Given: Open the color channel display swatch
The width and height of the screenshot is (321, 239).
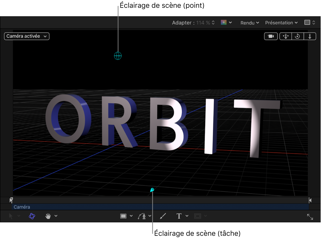Looking at the screenshot, I should click(x=224, y=23).
